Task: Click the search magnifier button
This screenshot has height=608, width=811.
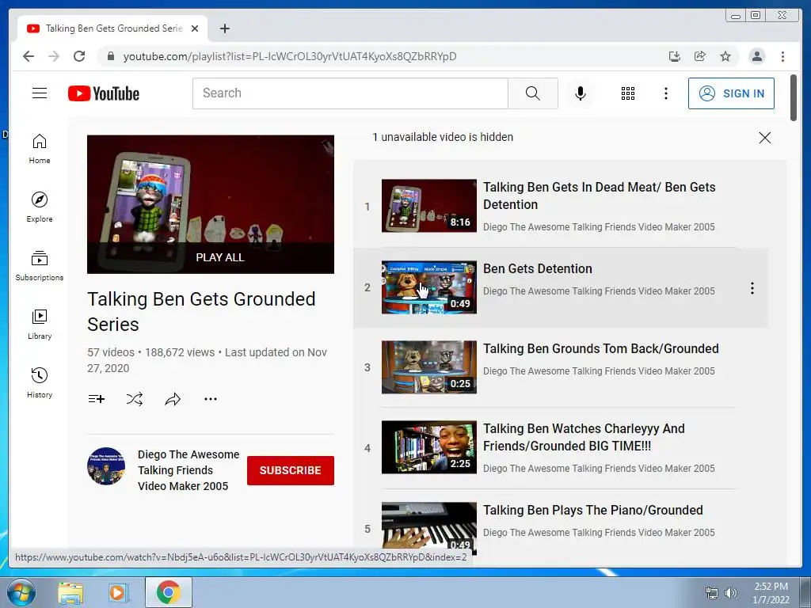Action: [x=533, y=93]
